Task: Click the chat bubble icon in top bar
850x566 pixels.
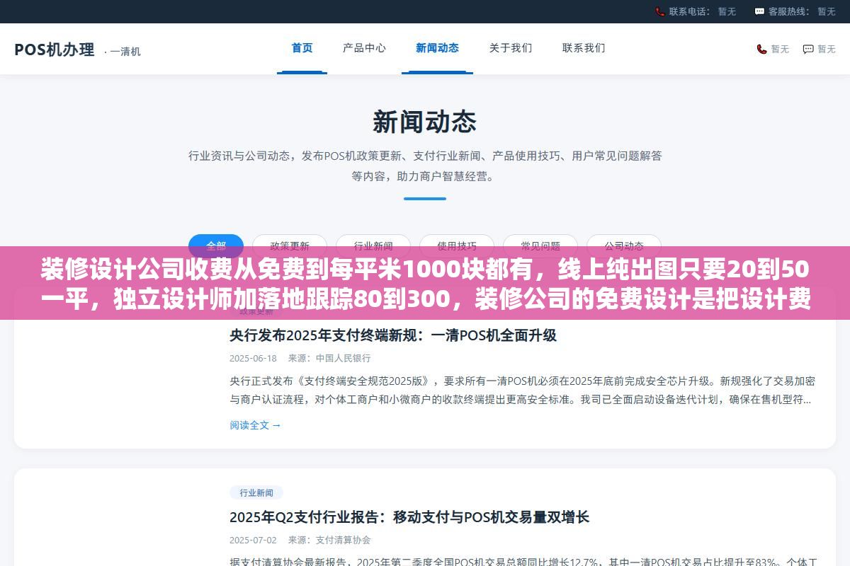Action: (x=759, y=11)
